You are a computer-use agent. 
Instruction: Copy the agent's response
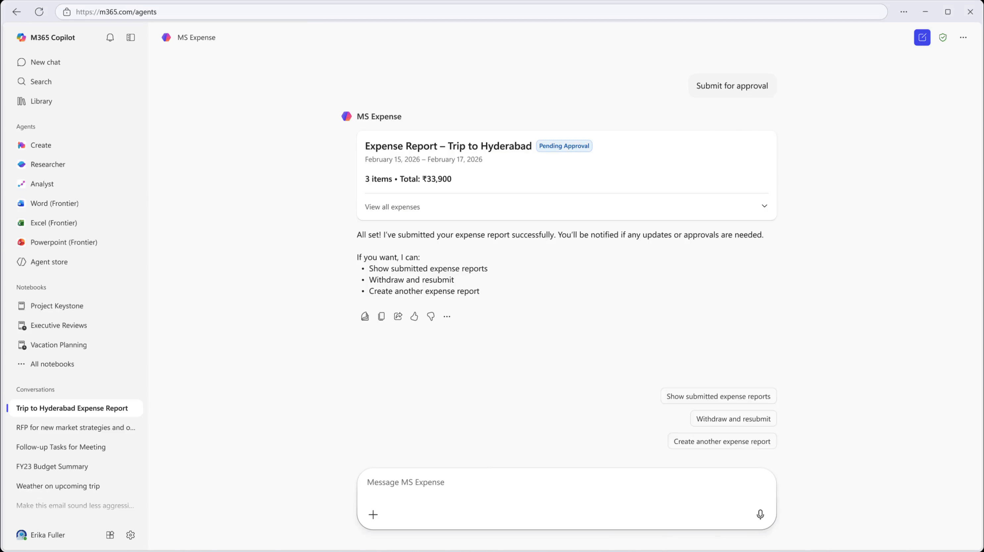coord(381,316)
